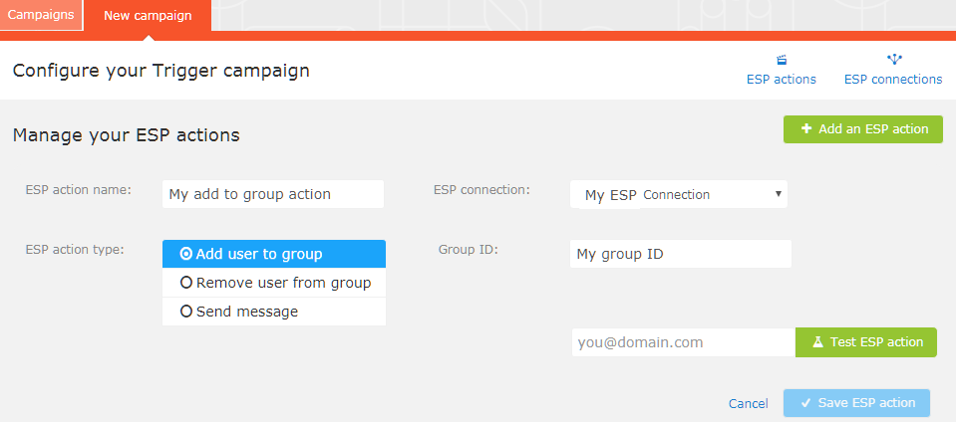
Task: Click the flask icon on Test ESP action
Action: 816,342
